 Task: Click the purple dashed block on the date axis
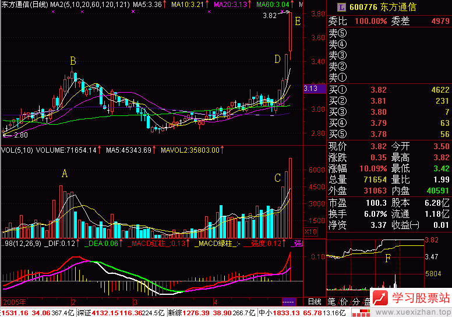click(288, 302)
